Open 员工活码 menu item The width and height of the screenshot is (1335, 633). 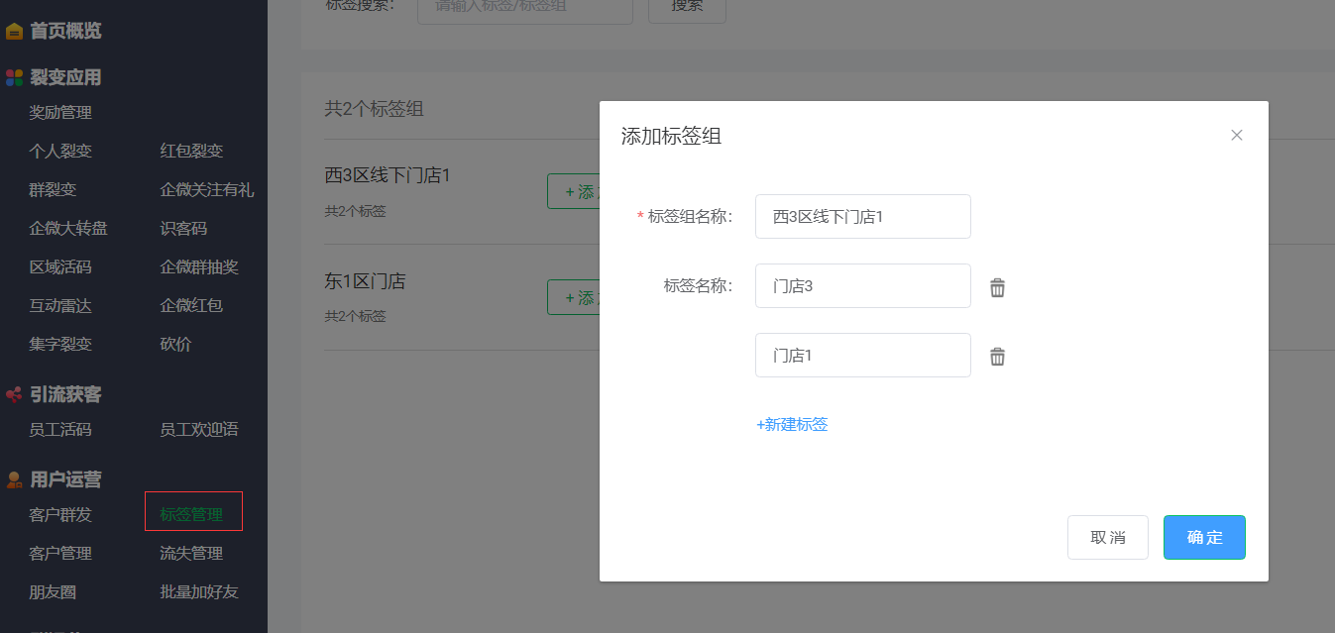[60, 429]
